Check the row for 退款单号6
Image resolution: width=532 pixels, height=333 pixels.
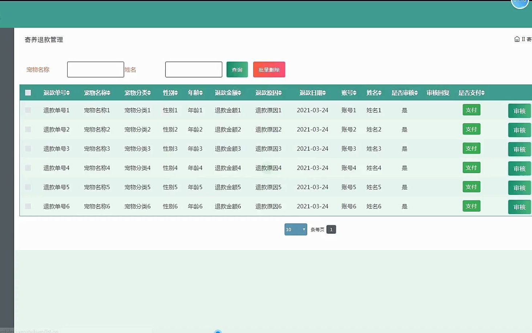[x=28, y=206]
